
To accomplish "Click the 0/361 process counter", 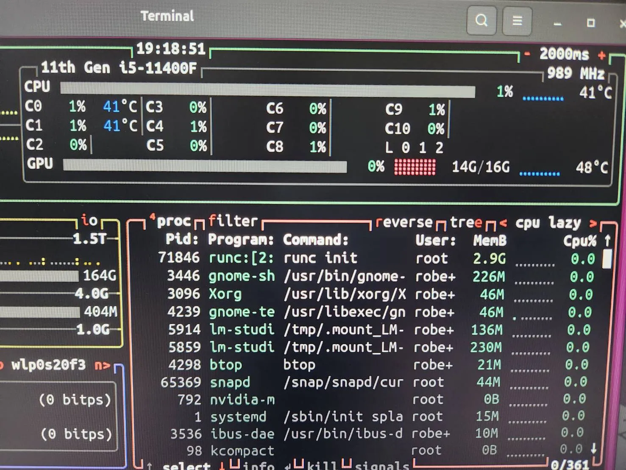I will tap(570, 464).
